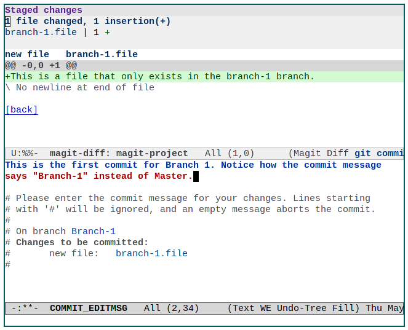Collapse the 'new file branch-1.file' section
Image resolution: width=408 pixels, height=330 pixels.
pyautogui.click(x=71, y=54)
